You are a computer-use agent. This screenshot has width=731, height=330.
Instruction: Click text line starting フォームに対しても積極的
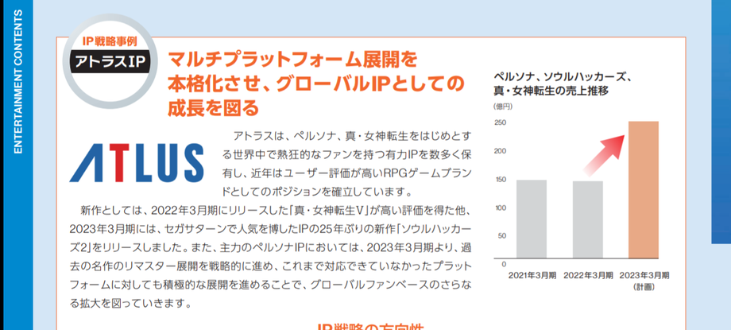[271, 285]
